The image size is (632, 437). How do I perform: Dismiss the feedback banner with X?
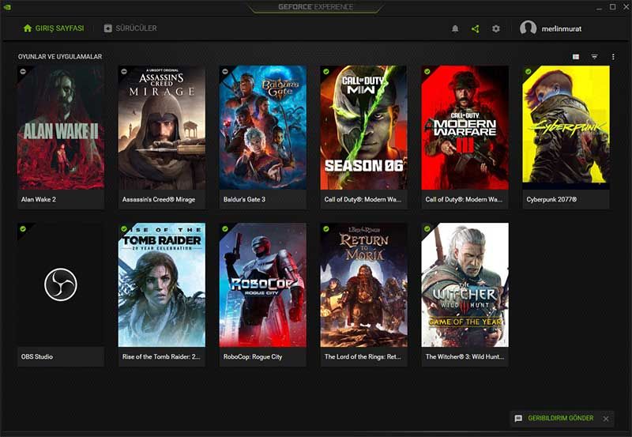606,419
